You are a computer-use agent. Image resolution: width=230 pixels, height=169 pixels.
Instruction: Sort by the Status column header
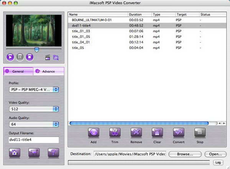point(213,14)
